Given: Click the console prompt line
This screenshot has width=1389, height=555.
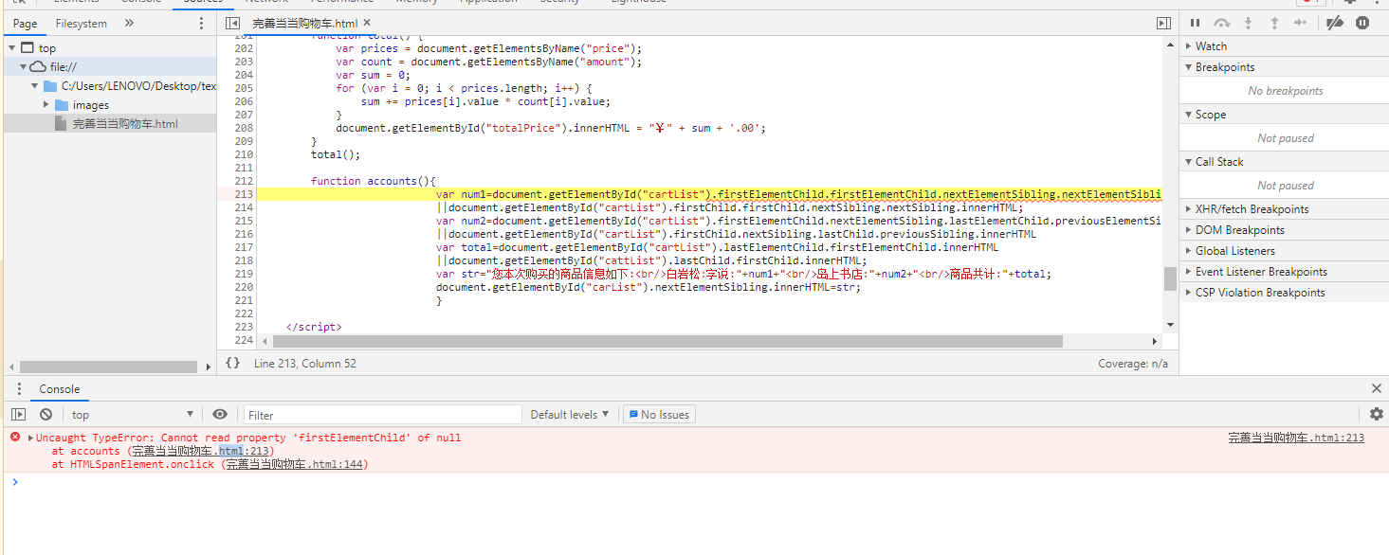Looking at the screenshot, I should 700,482.
